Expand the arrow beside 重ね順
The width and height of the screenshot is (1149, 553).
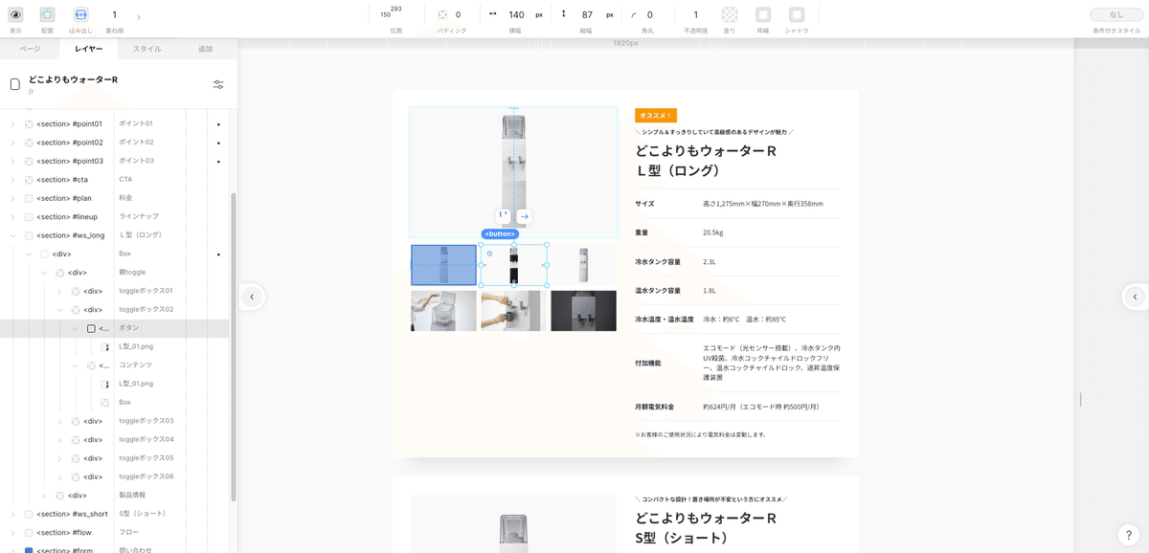pyautogui.click(x=139, y=16)
